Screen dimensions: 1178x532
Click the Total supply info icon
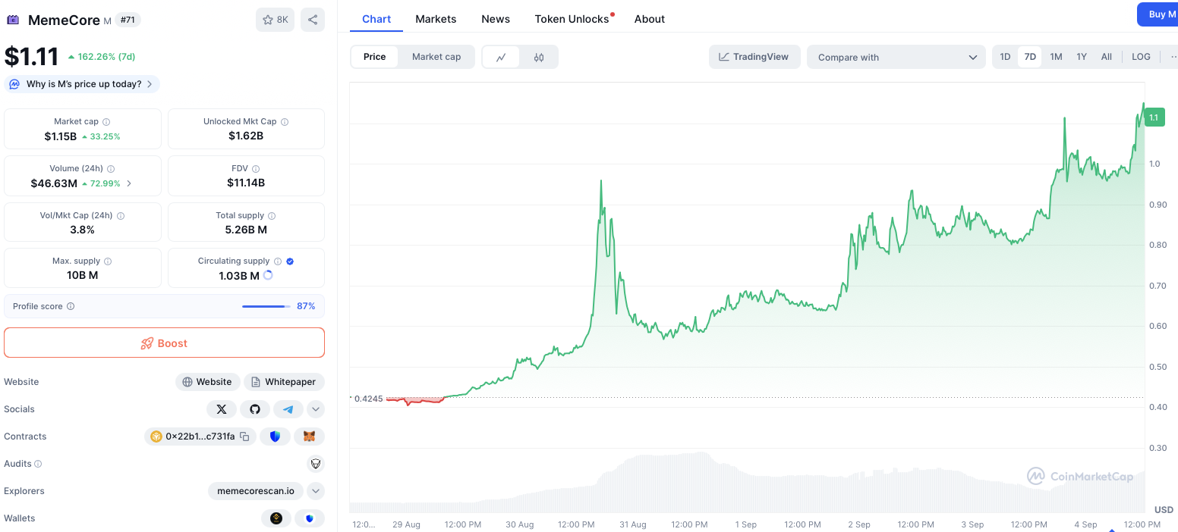pos(272,216)
